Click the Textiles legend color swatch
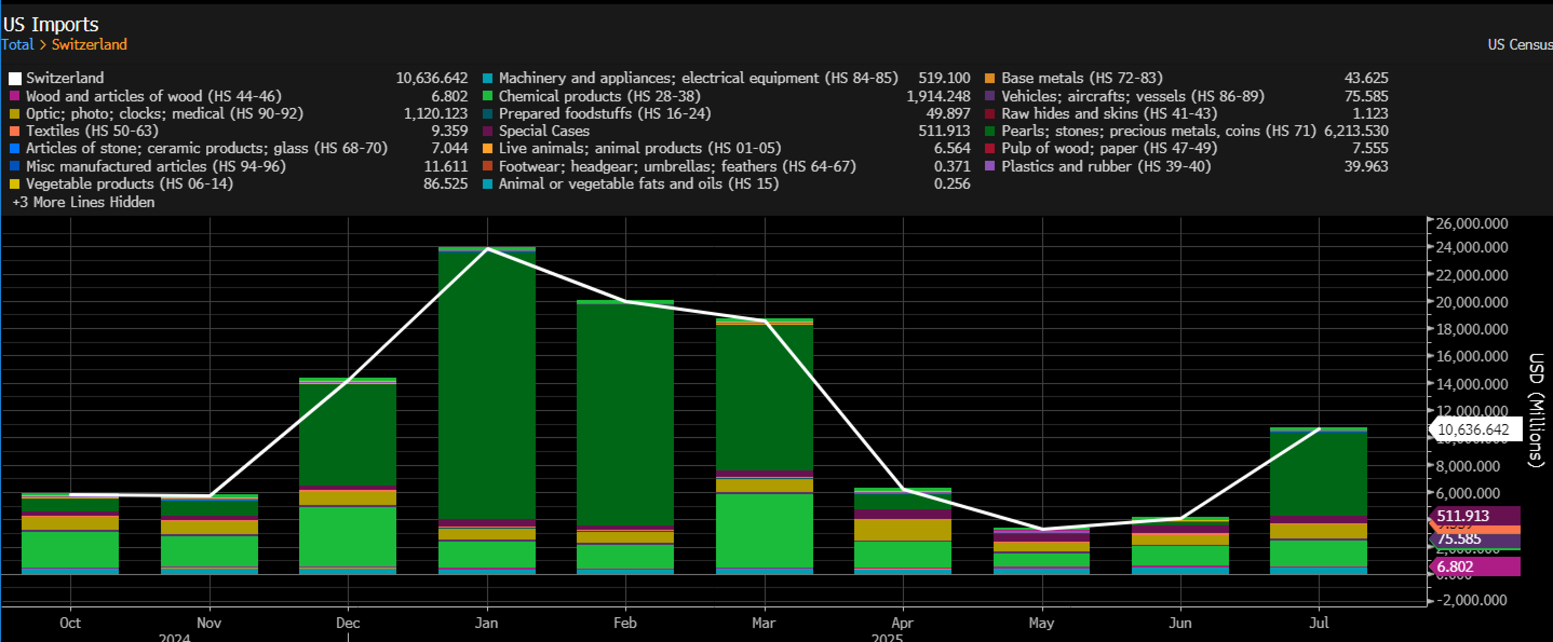This screenshot has height=642, width=1553. tap(15, 131)
